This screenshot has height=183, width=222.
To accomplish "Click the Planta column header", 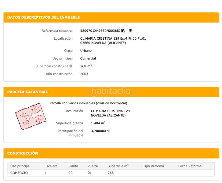I will point(73,166).
